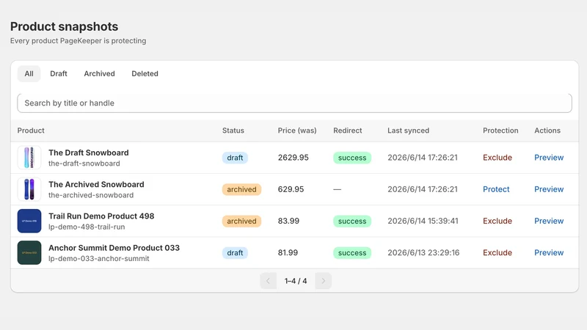Open The Archived Snowboard thumbnail

coord(29,189)
